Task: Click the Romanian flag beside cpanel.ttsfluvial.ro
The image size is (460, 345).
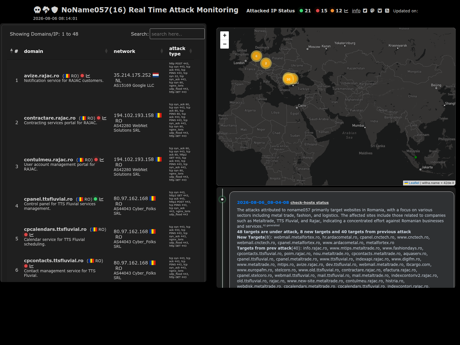Action: click(x=80, y=199)
